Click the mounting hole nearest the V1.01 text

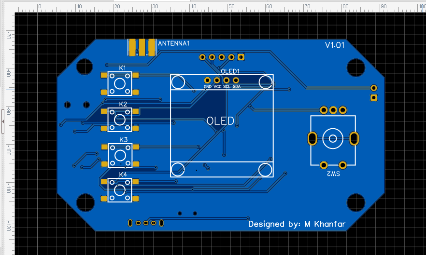tap(355, 67)
